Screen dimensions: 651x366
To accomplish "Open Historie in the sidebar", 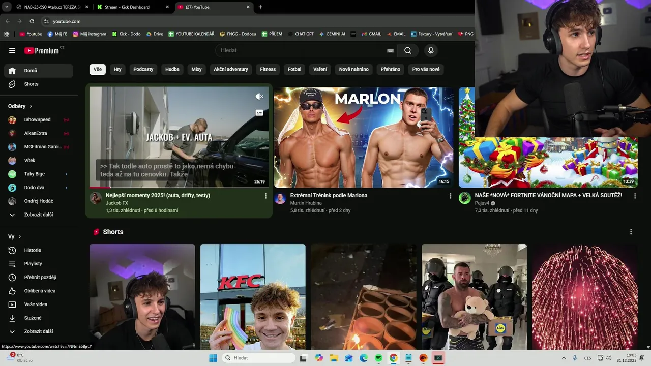I will pos(39,250).
